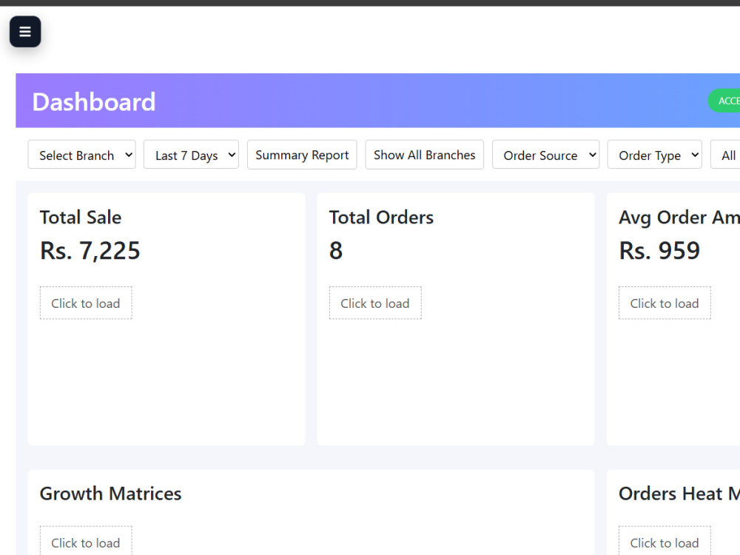Open the partially visible All dropdown

(726, 155)
